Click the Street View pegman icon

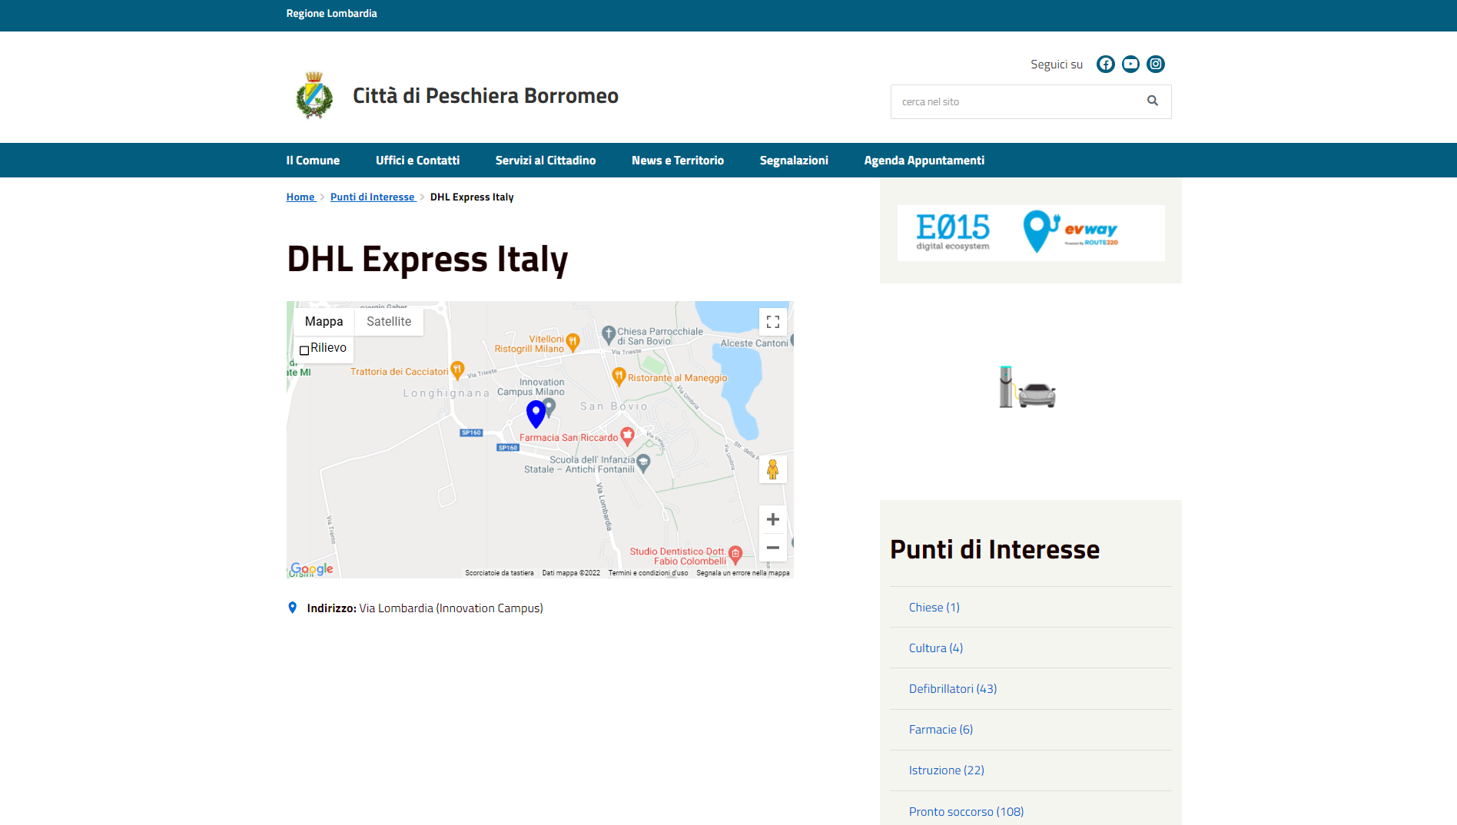(x=772, y=469)
